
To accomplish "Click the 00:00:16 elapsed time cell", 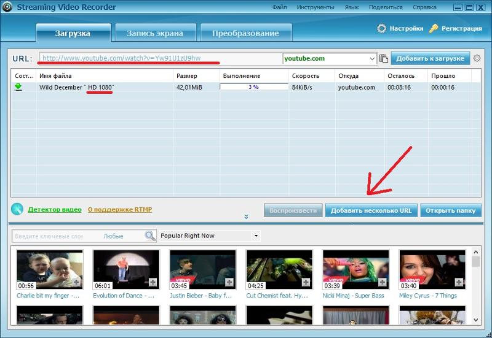I will click(443, 87).
